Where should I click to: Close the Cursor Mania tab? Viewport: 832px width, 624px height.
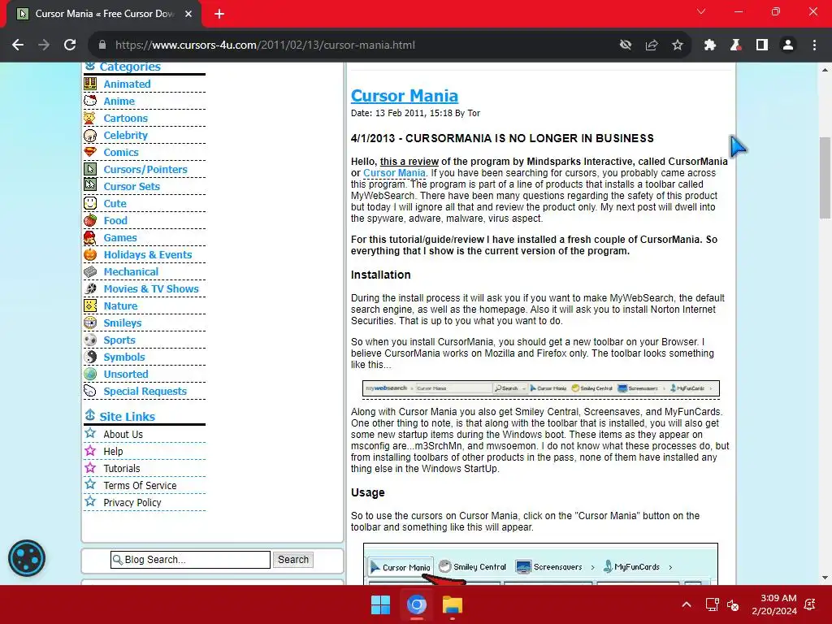[188, 14]
